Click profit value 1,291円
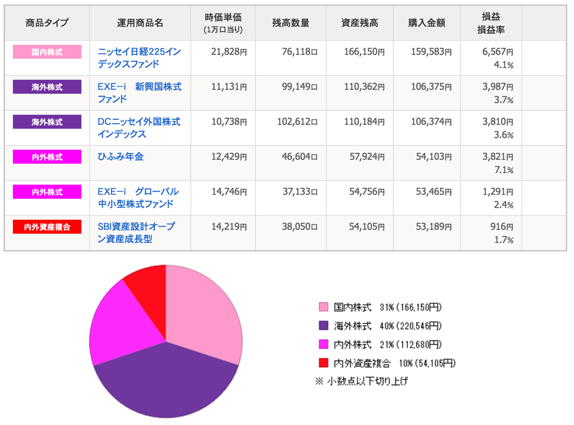 click(498, 192)
